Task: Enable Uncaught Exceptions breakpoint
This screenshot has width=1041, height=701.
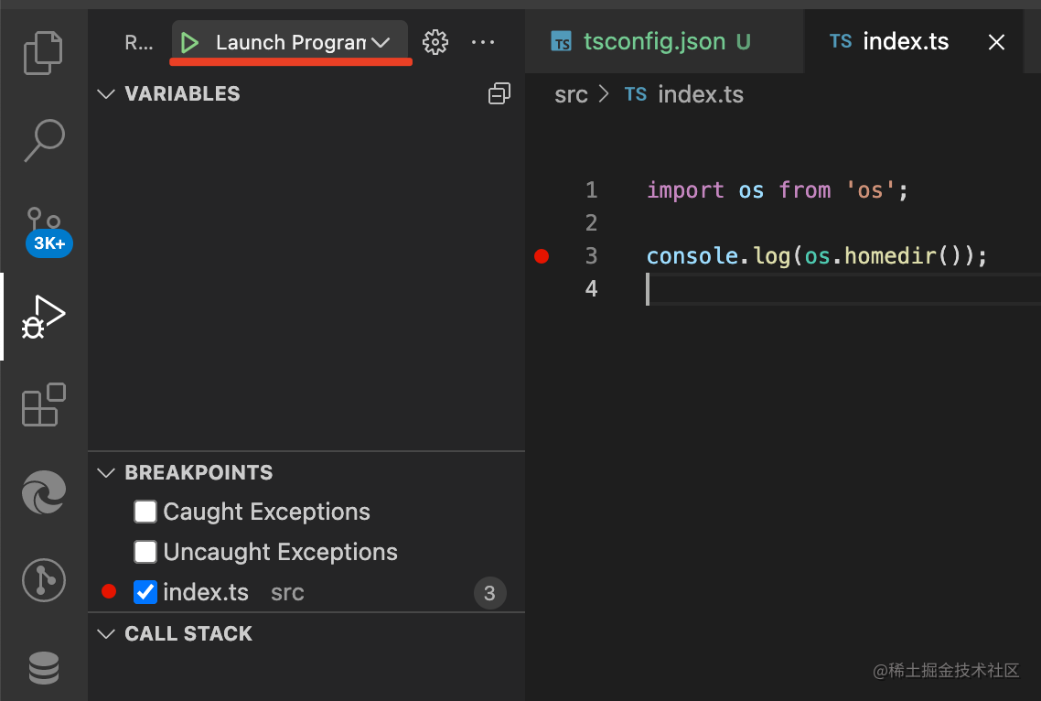Action: click(145, 552)
